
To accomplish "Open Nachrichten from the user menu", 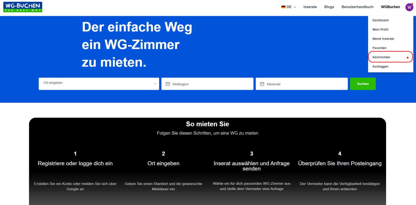I will [x=391, y=57].
